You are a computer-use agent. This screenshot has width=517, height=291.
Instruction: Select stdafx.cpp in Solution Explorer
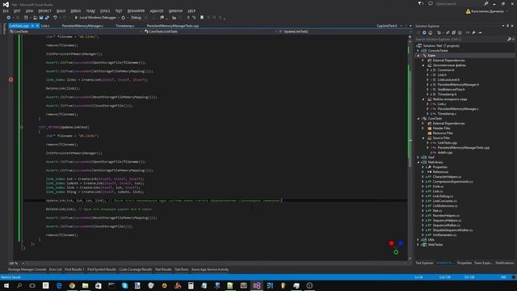click(445, 153)
